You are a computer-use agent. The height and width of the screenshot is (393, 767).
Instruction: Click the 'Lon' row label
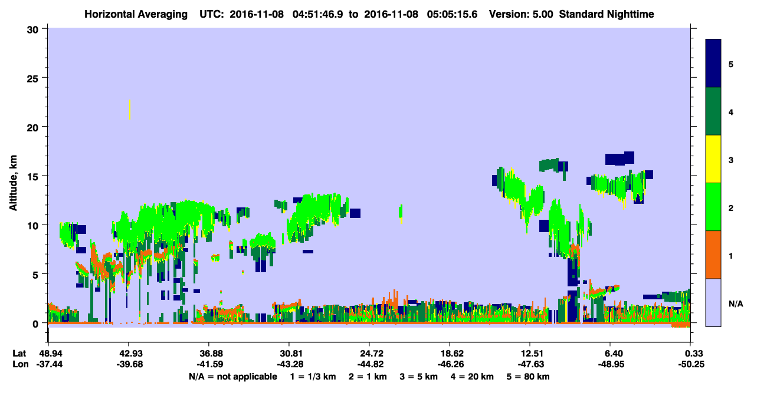pyautogui.click(x=19, y=365)
